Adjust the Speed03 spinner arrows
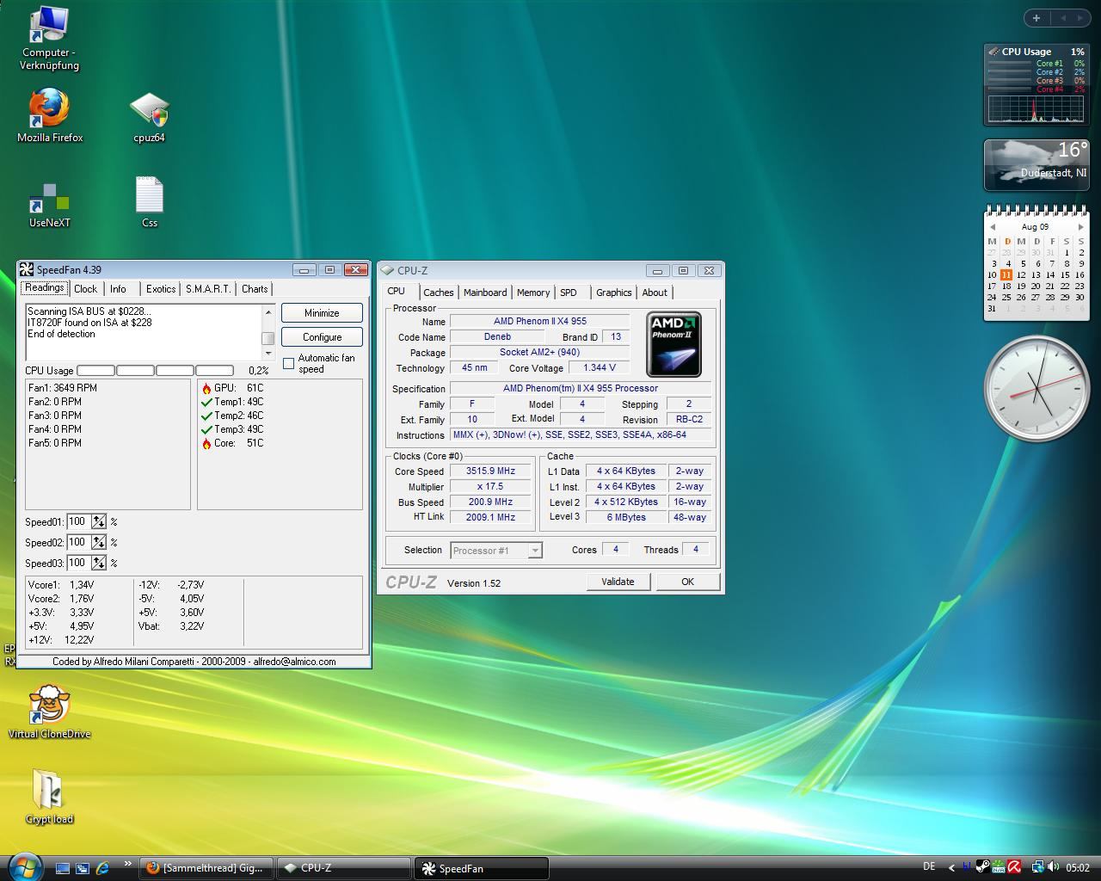Image resolution: width=1101 pixels, height=881 pixels. 99,563
